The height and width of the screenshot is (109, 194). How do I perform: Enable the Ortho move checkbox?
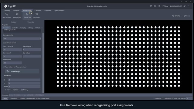point(162,98)
